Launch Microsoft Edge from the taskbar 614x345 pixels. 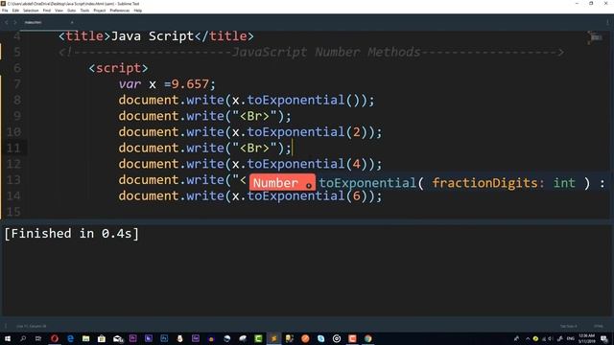70,338
